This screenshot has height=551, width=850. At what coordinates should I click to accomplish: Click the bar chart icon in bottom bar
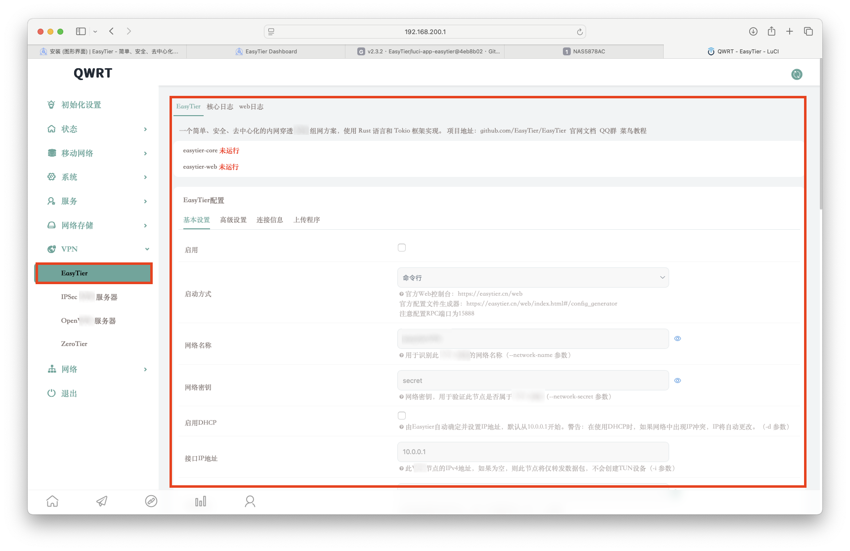pyautogui.click(x=201, y=502)
